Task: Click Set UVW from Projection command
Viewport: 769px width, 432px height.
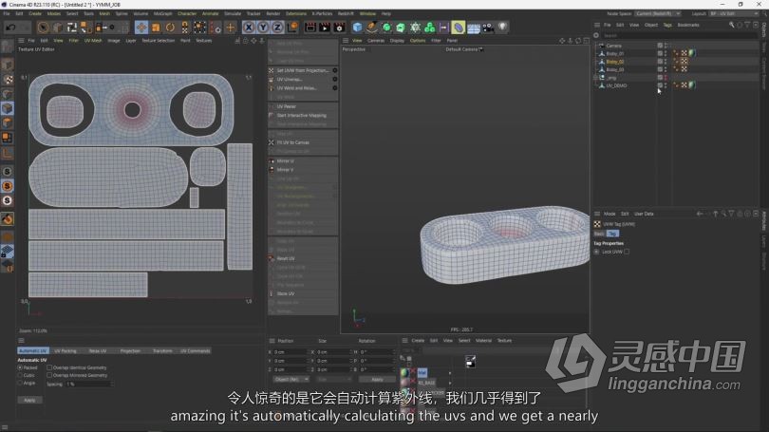Action: pos(303,70)
